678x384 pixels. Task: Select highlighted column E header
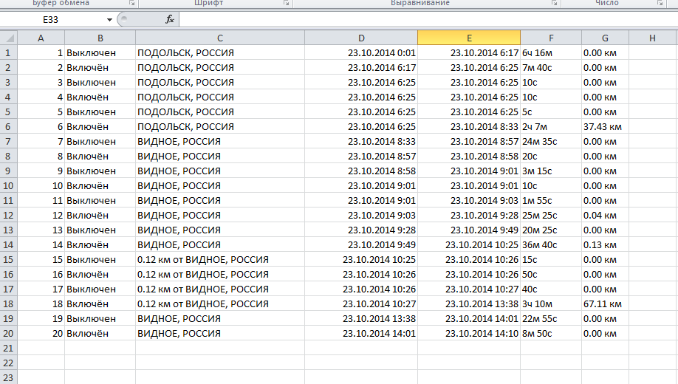[x=469, y=38]
